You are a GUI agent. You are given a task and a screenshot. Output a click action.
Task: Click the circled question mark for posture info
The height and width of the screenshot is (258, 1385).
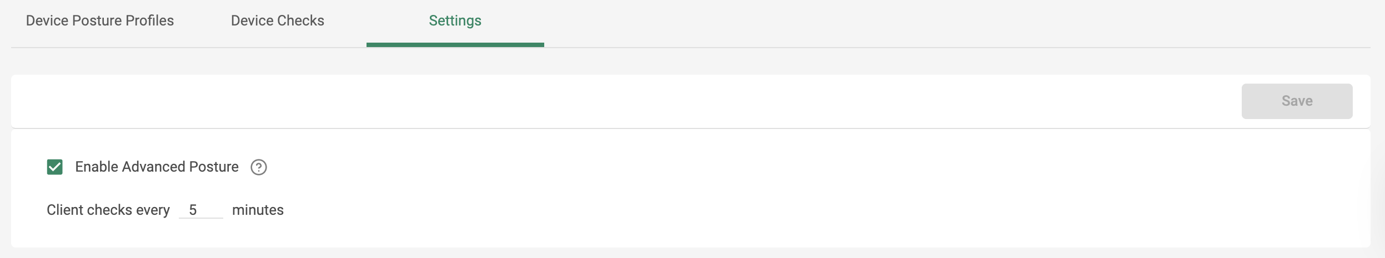click(x=259, y=167)
